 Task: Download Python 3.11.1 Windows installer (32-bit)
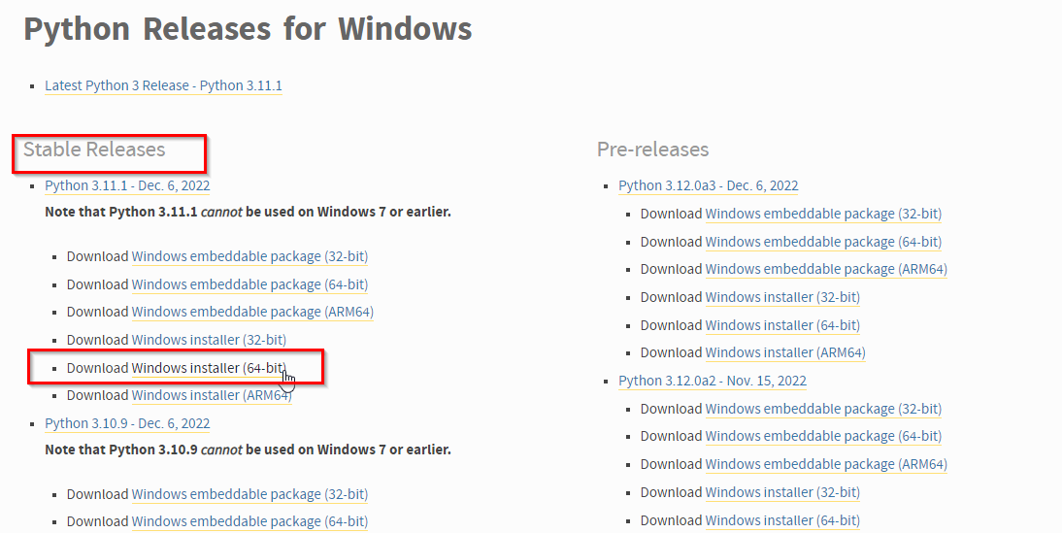209,340
